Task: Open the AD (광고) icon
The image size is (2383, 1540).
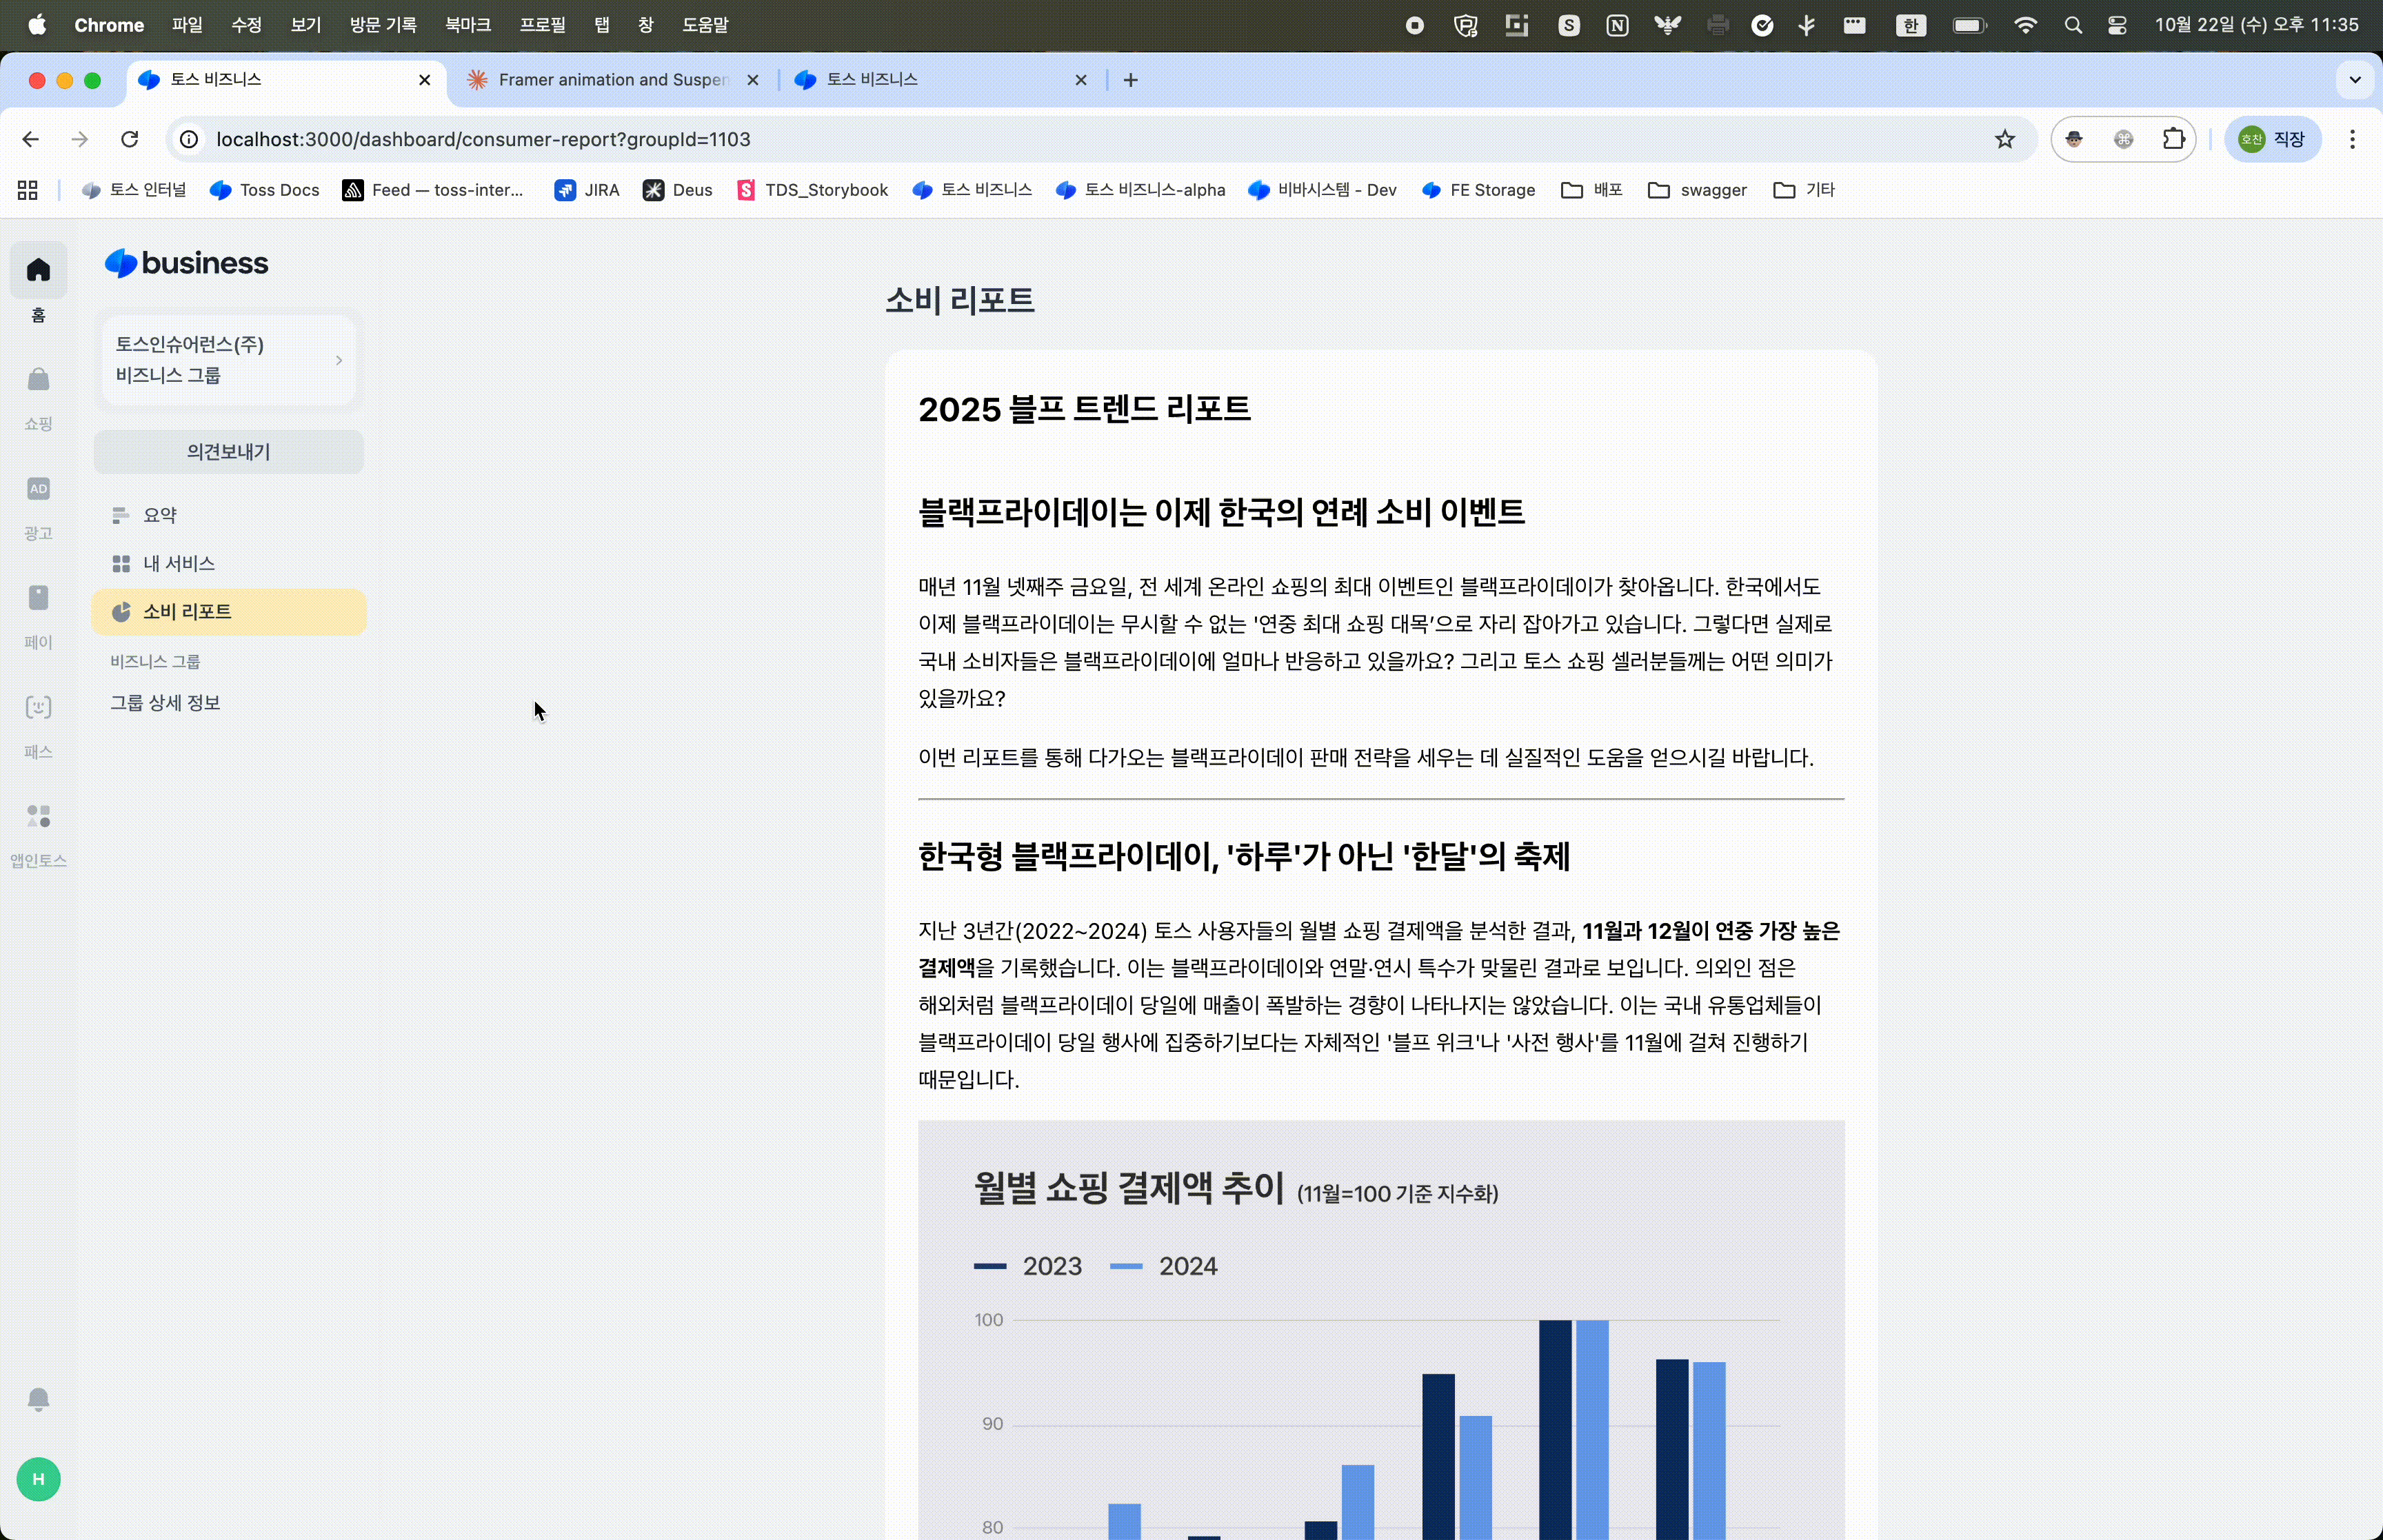Action: point(38,489)
